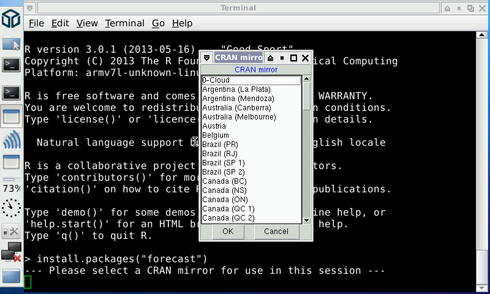Select the Argentina (La Plata) mirror
The width and height of the screenshot is (490, 294).
251,89
